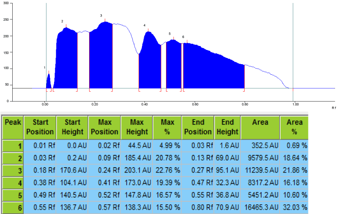Click the 20.78 % max percent cell
This screenshot has width=338, height=214.
(x=167, y=158)
